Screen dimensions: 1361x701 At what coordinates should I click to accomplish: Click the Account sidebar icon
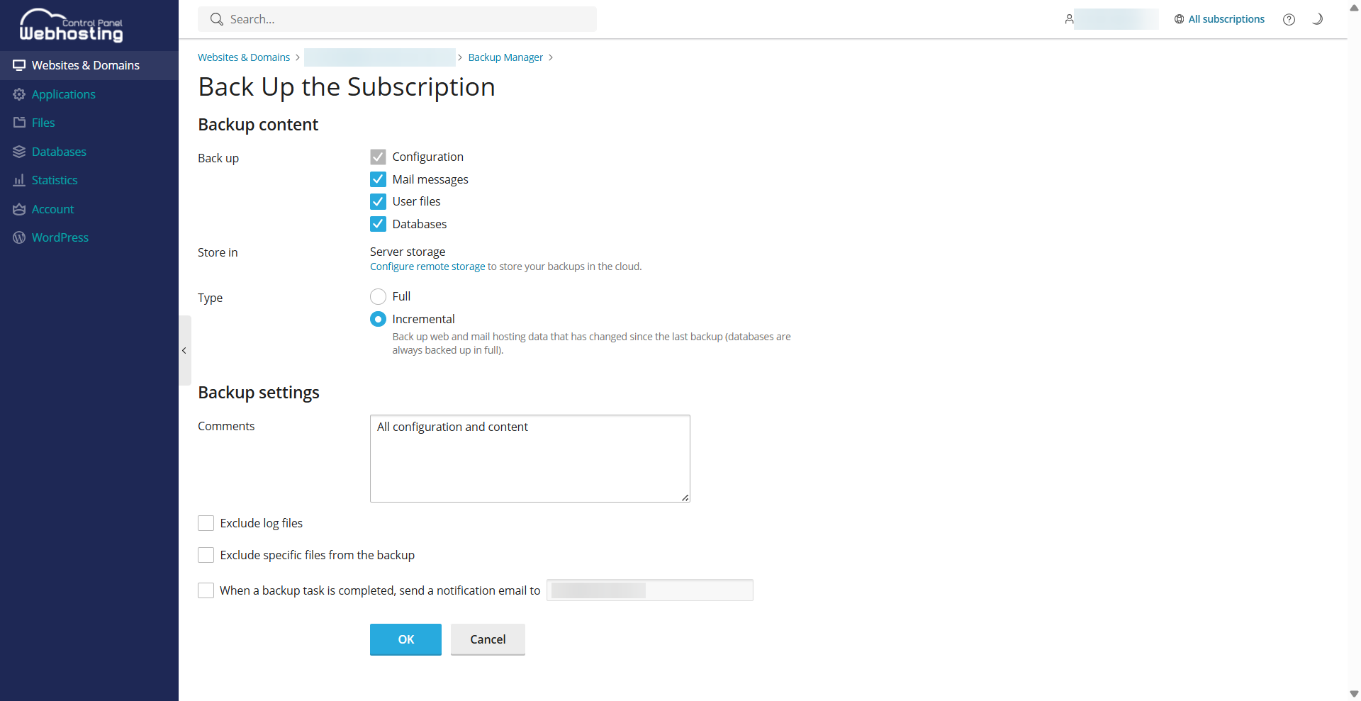pos(19,209)
